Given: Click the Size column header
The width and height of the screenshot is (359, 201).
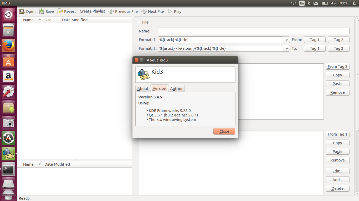Looking at the screenshot, I should [x=52, y=20].
